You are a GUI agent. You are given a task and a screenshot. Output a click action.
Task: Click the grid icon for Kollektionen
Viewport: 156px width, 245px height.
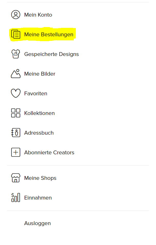click(x=16, y=113)
